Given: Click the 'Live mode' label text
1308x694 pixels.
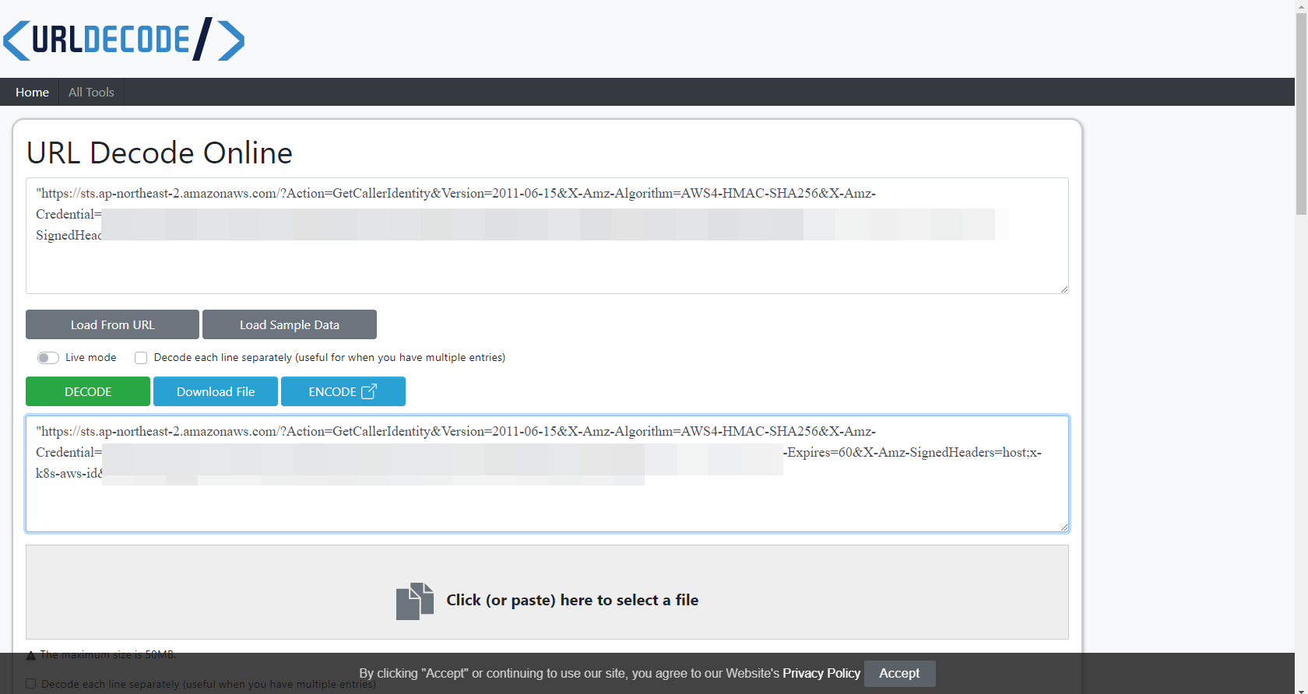Looking at the screenshot, I should [91, 358].
